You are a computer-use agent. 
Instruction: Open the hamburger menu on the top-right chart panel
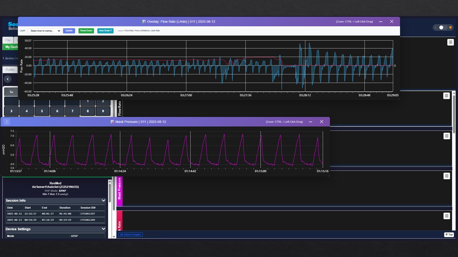point(450,42)
